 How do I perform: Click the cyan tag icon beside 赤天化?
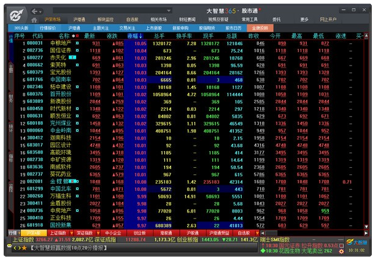[72, 58]
